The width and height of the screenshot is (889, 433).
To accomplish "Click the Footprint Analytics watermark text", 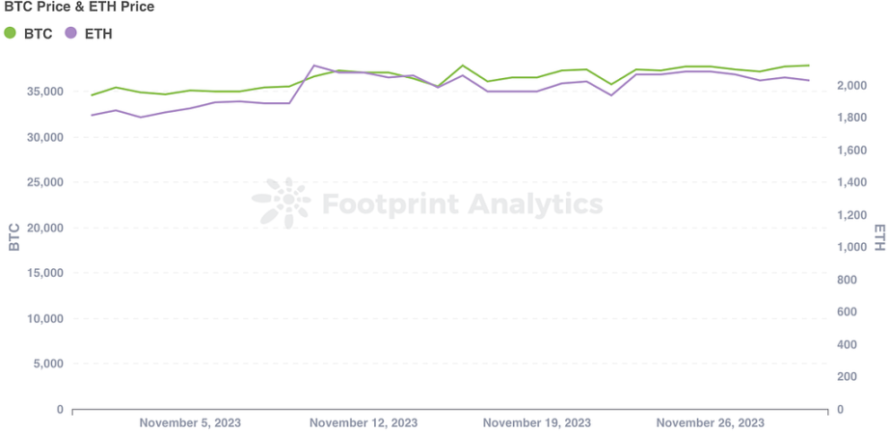I will (462, 203).
